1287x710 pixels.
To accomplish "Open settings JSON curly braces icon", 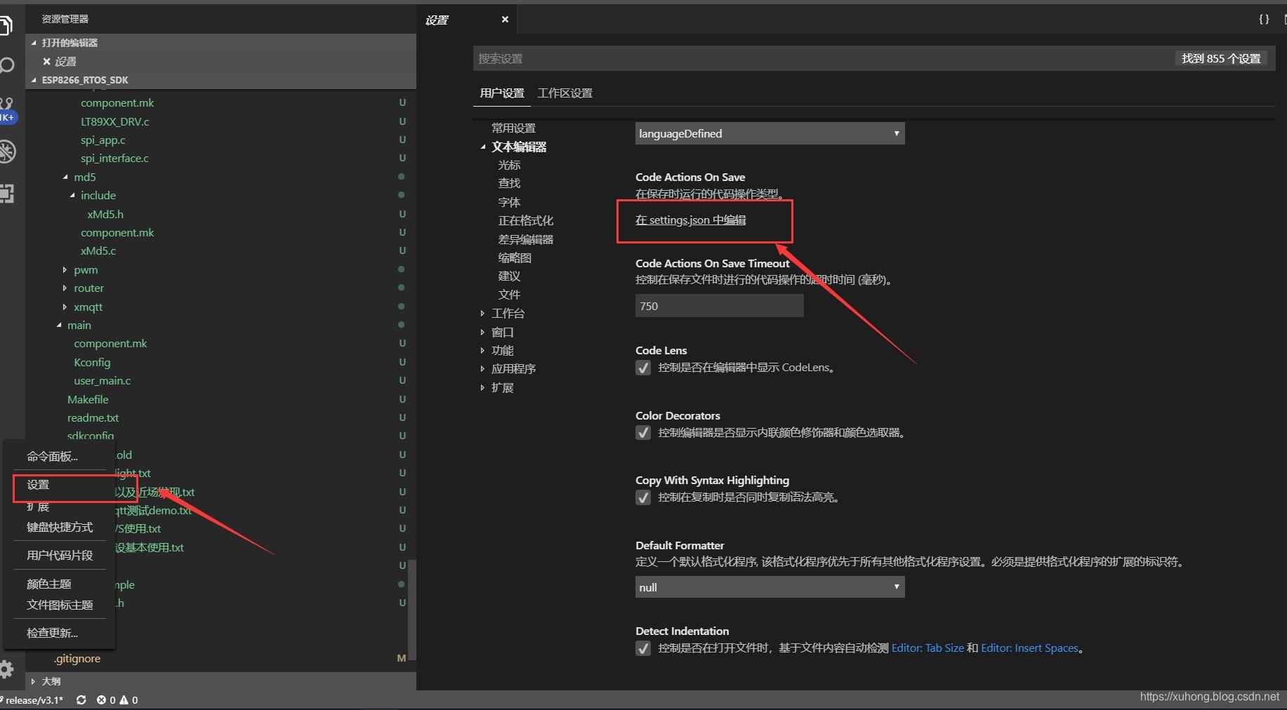I will coord(1264,20).
